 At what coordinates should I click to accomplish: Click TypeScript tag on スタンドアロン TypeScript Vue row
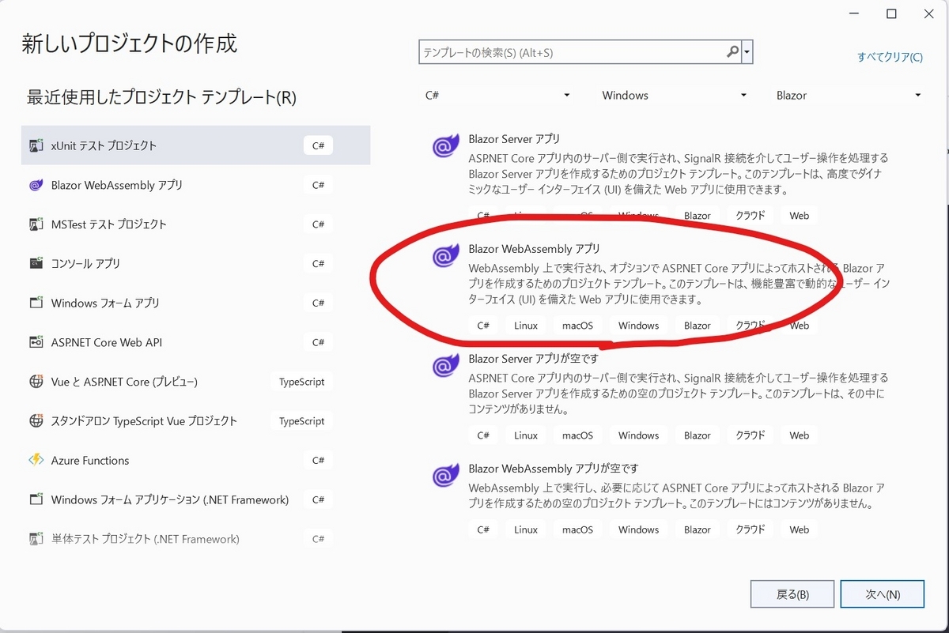pos(301,421)
